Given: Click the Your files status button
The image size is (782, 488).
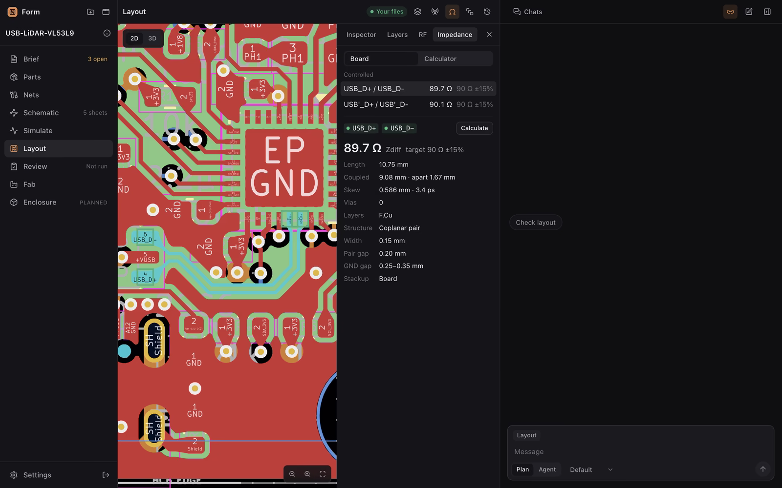Looking at the screenshot, I should (x=387, y=12).
